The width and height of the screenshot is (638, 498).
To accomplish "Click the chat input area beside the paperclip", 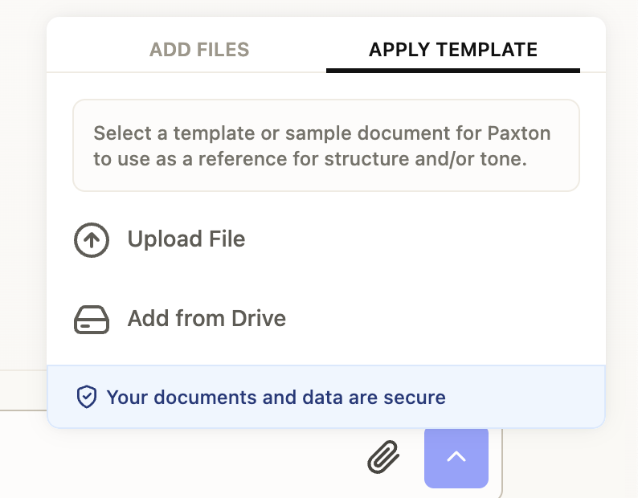I will point(201,458).
